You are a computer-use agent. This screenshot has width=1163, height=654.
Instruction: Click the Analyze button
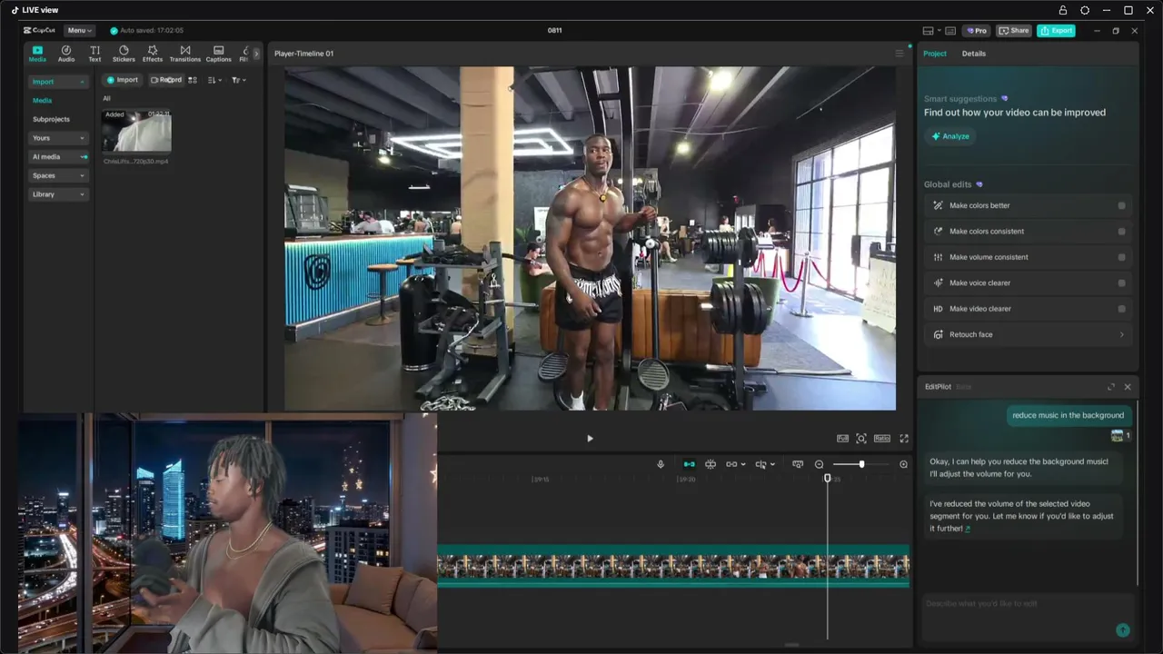tap(950, 136)
